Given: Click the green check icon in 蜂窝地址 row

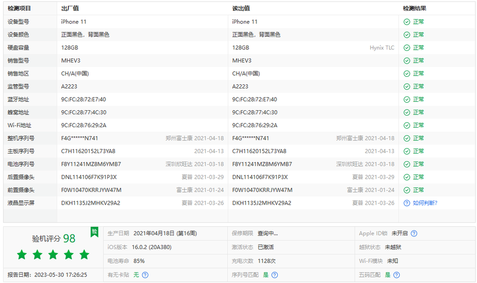Looking at the screenshot, I should tap(407, 112).
